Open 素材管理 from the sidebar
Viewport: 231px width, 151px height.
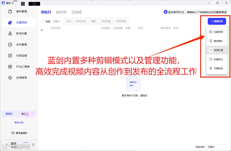(x=19, y=11)
